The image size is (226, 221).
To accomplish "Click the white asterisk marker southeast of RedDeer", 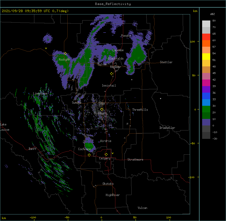I will [132, 80].
